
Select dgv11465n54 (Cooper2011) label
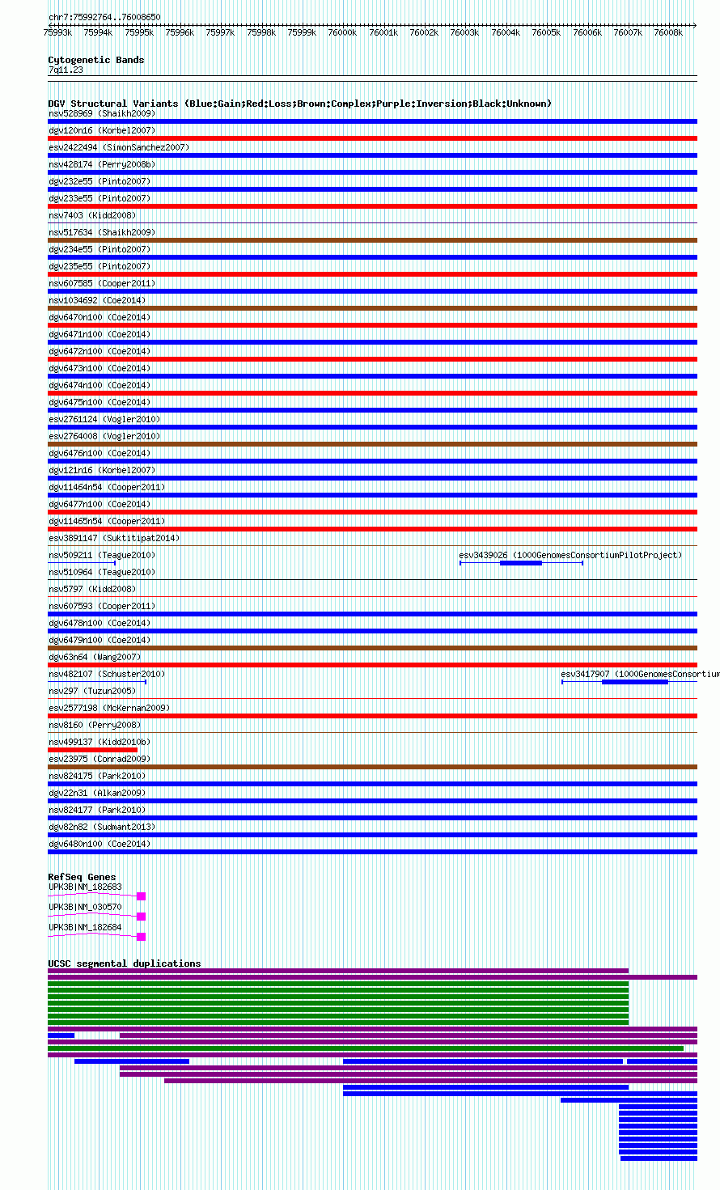(107, 521)
